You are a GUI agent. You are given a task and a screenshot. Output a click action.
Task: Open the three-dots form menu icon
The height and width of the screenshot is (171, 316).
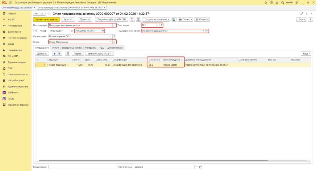point(307,14)
